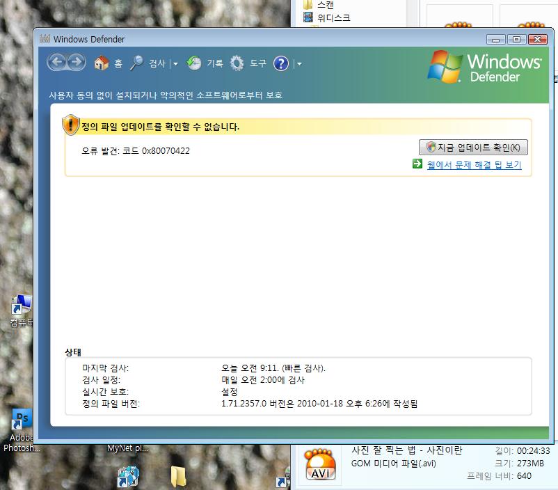Select real-time protection value 설정
Screen dimensions: 558x490
[229, 392]
